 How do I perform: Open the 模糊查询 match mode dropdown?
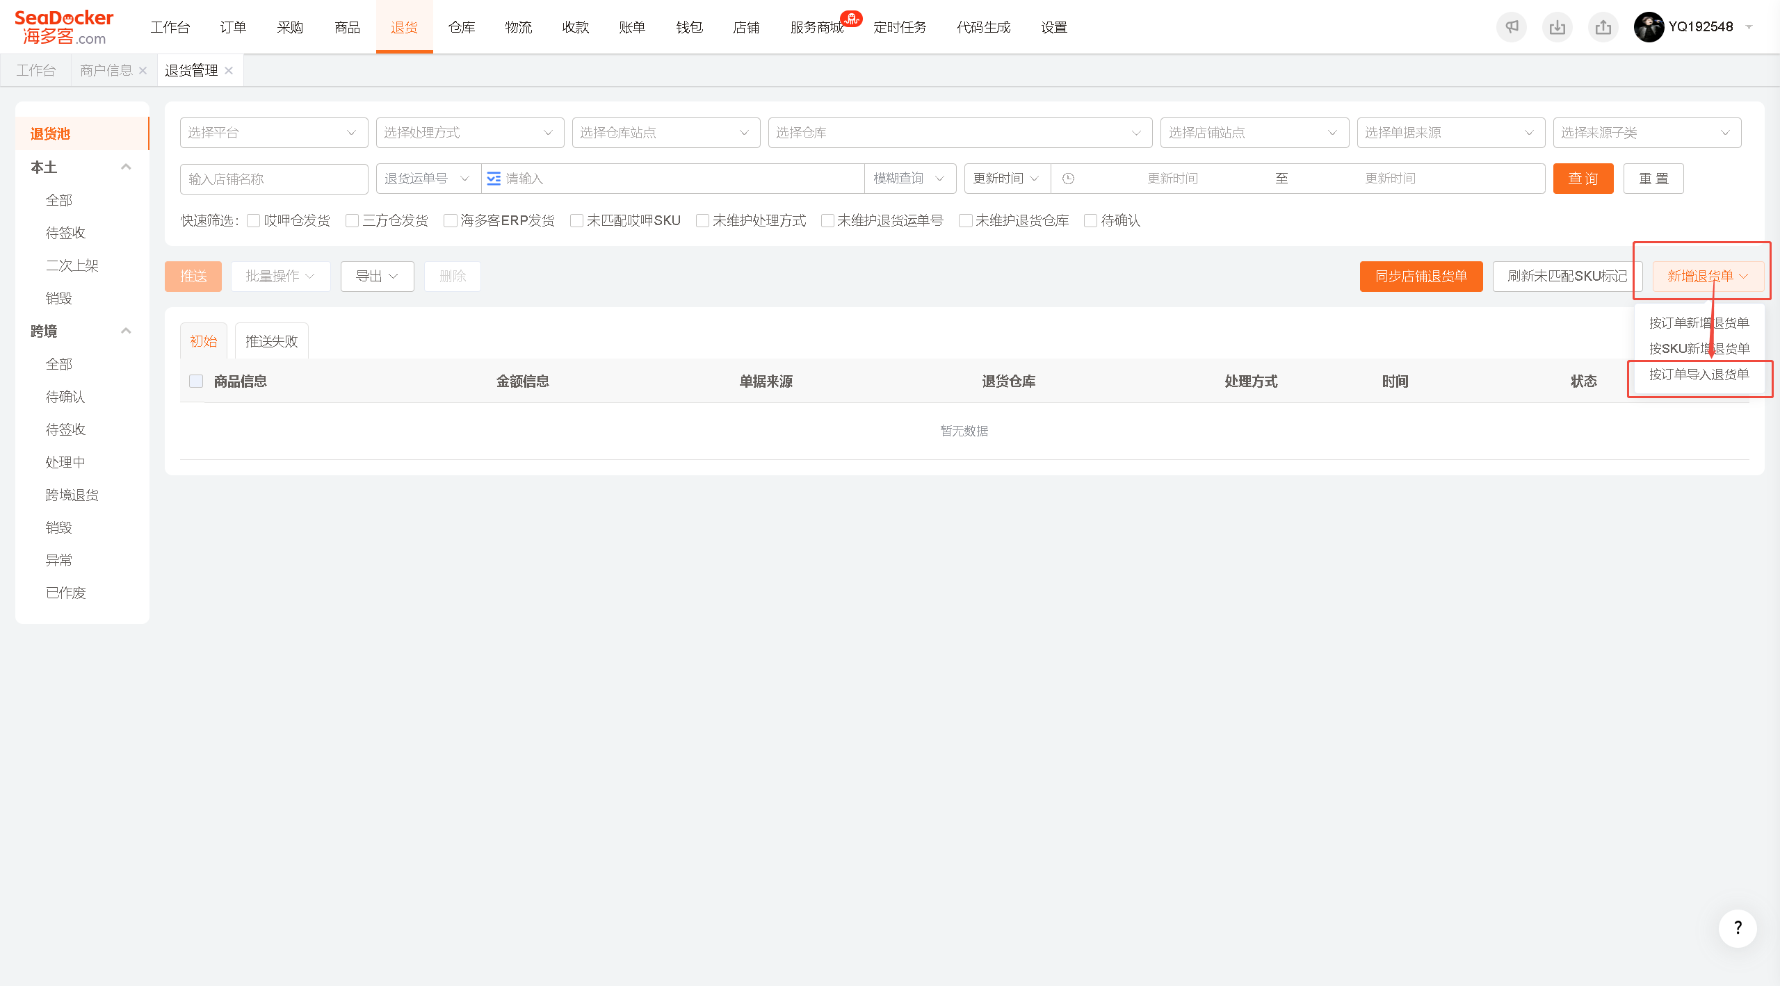(910, 179)
